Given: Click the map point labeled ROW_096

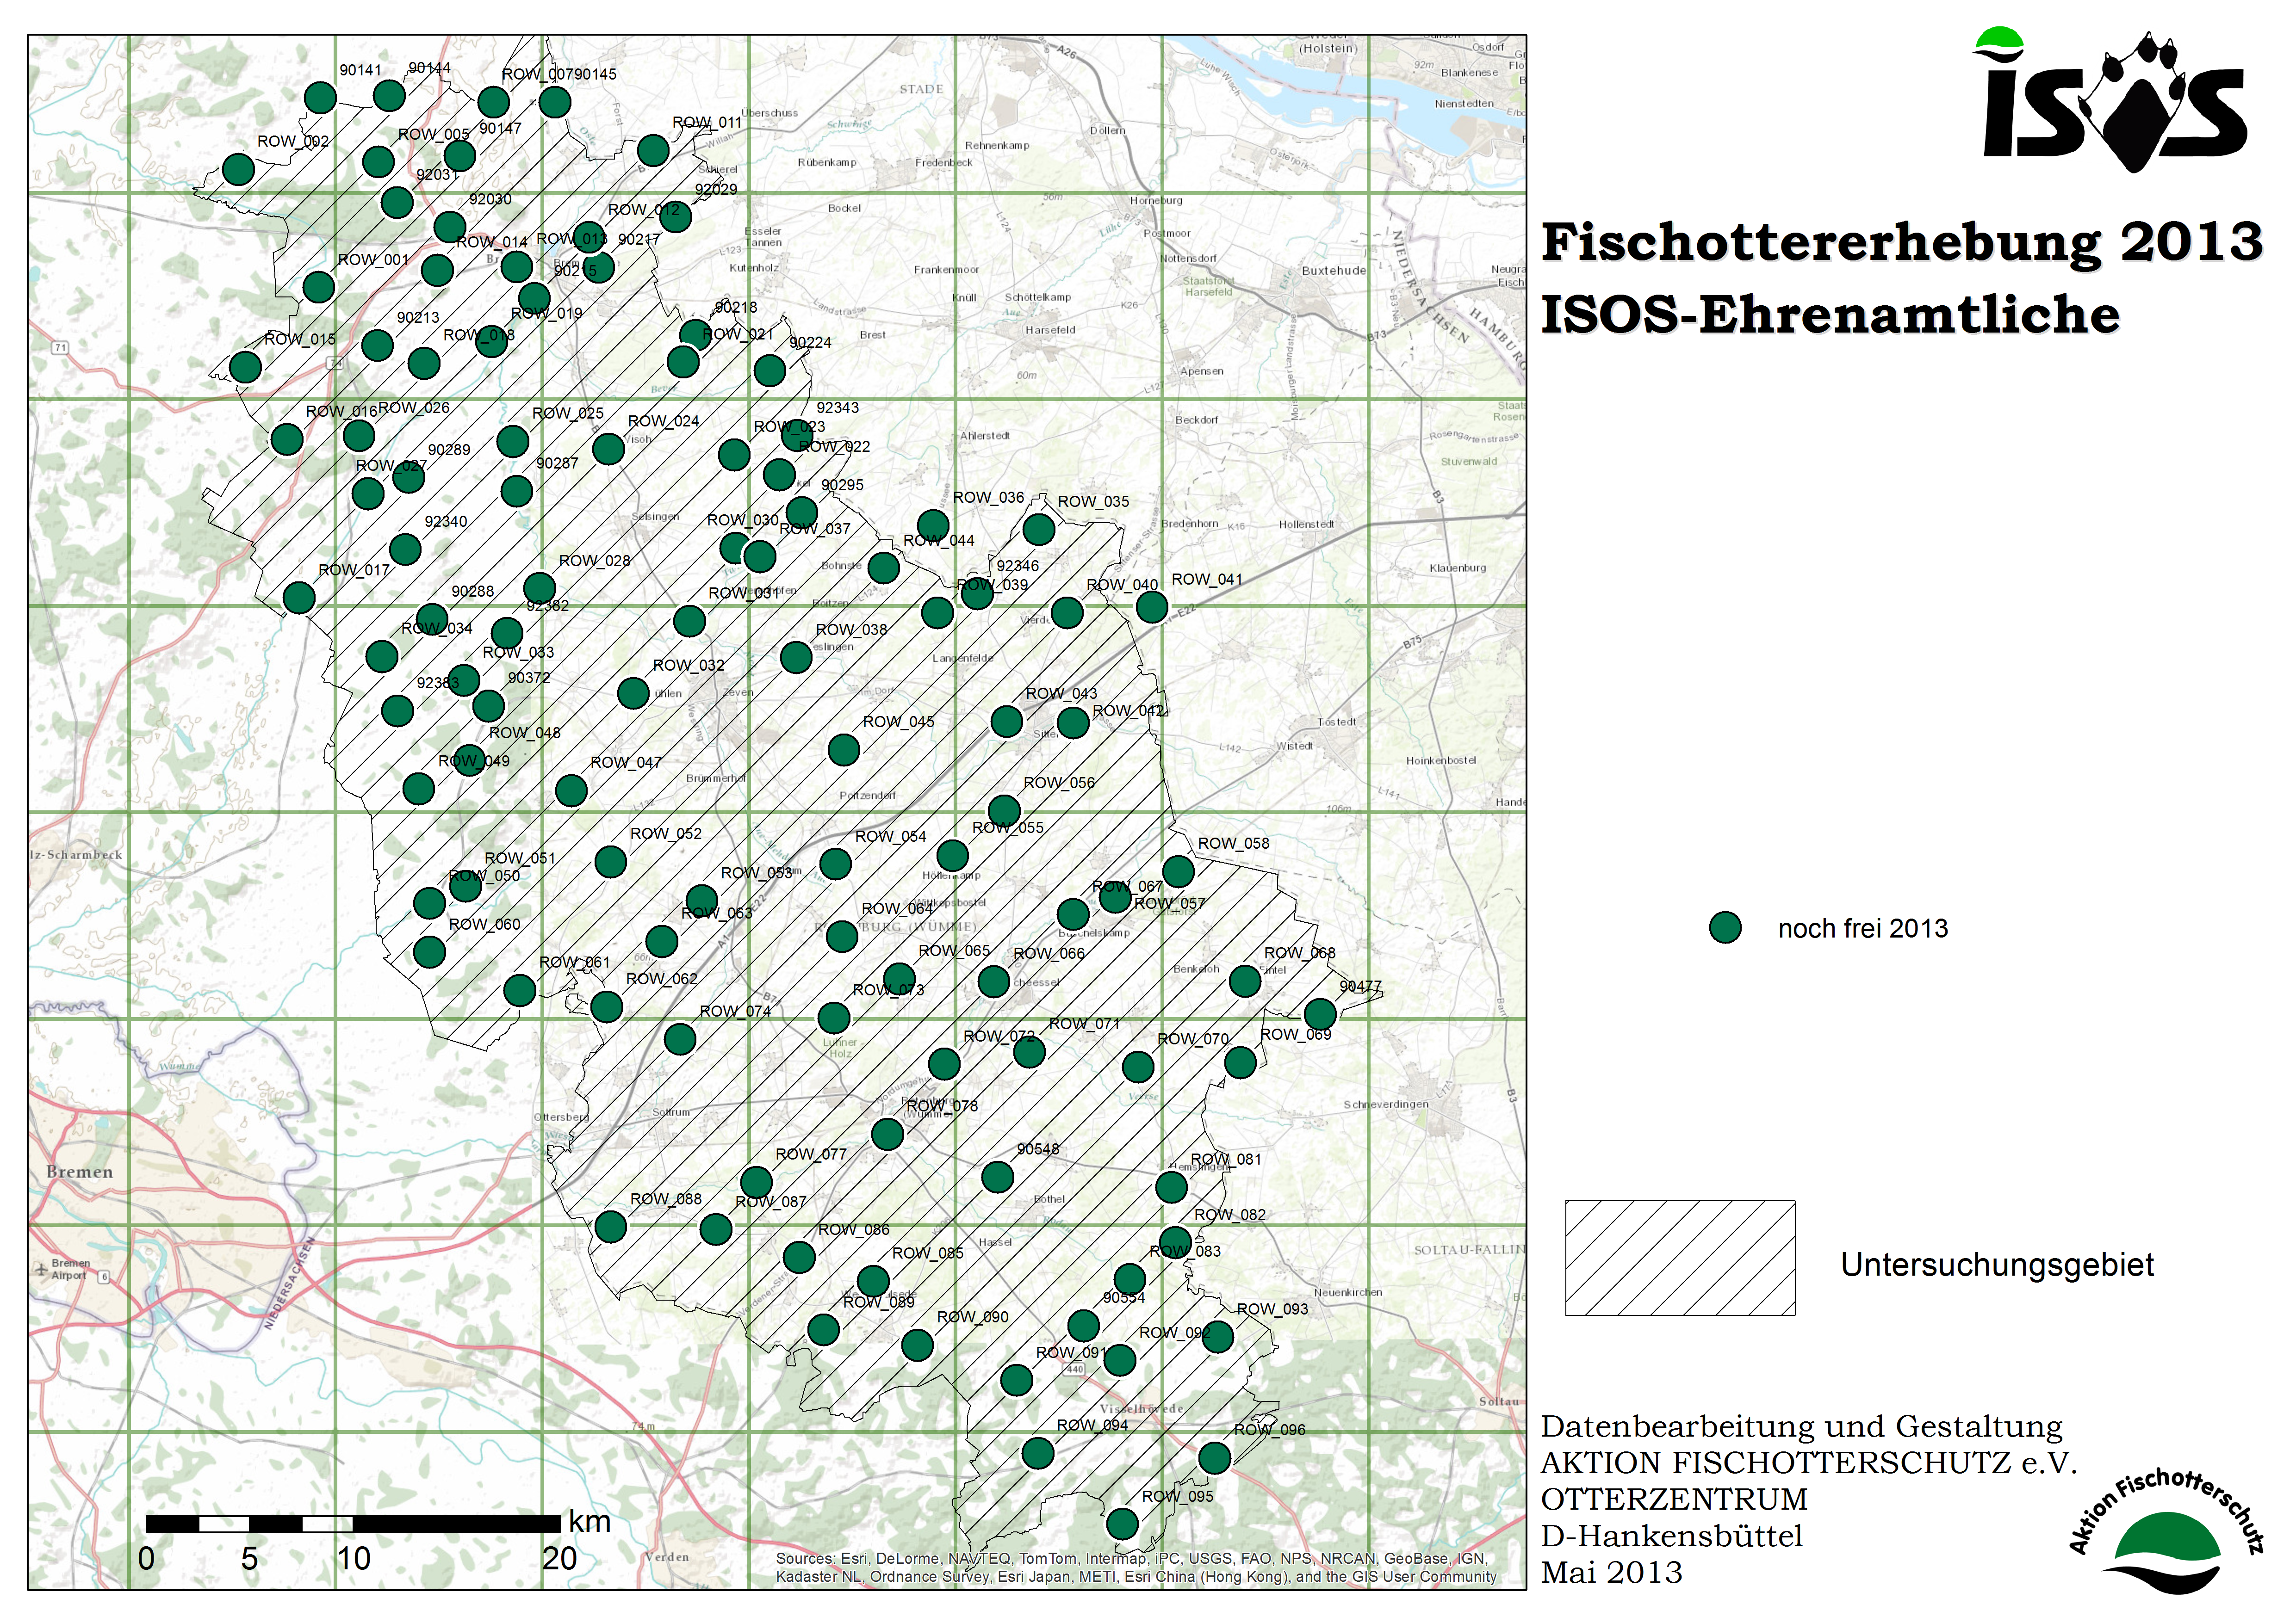Looking at the screenshot, I should (x=1214, y=1458).
